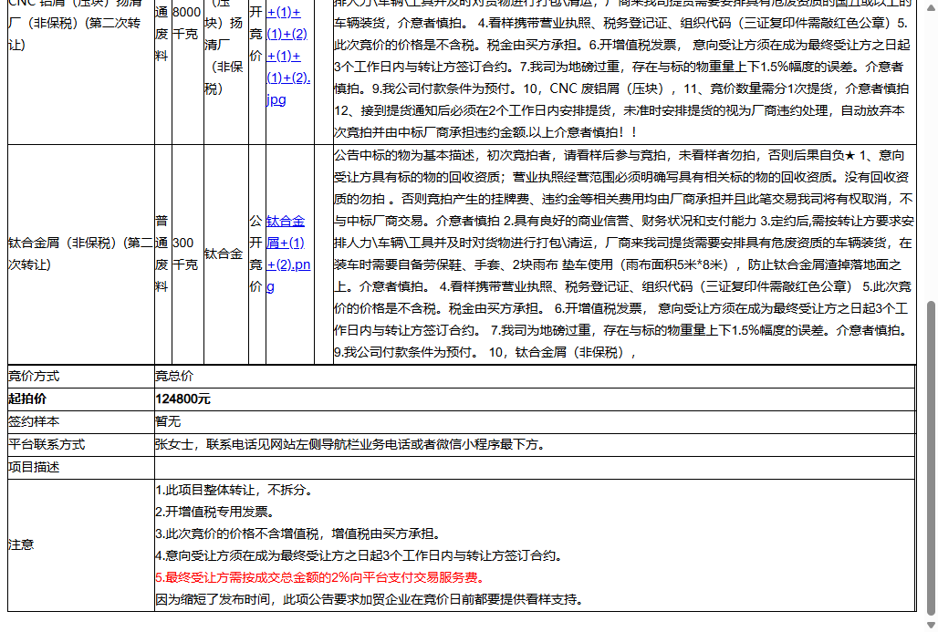Screen dimensions: 938x632
Task: Click the 项目描述 label cell
Action: point(81,467)
